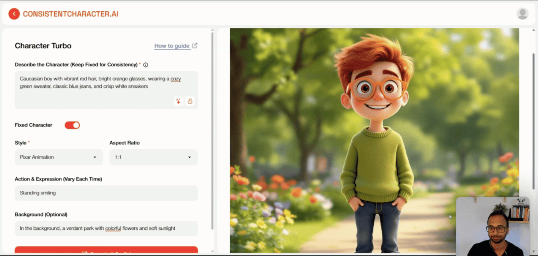Click the webcam overlay thumbnail

point(493,226)
